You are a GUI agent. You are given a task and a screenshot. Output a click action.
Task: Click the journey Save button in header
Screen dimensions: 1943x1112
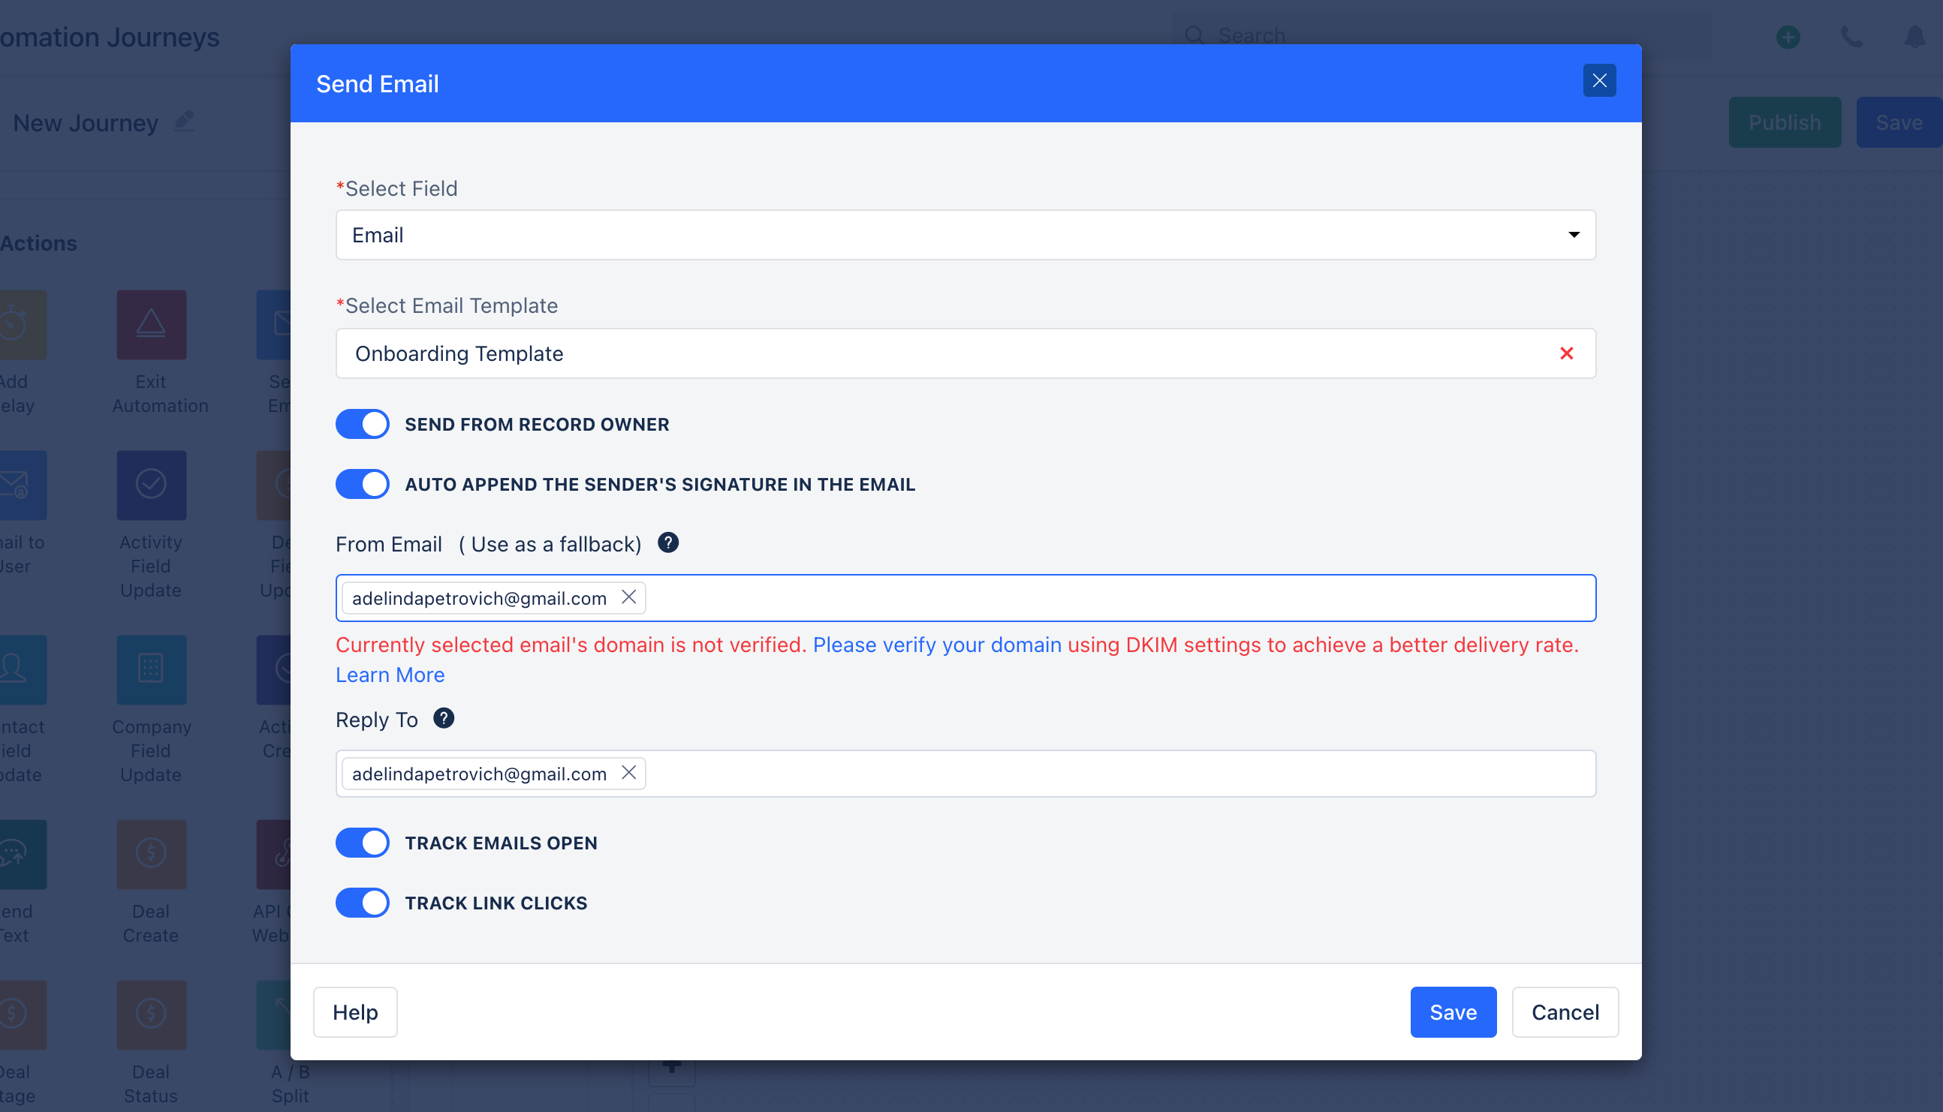1899,122
